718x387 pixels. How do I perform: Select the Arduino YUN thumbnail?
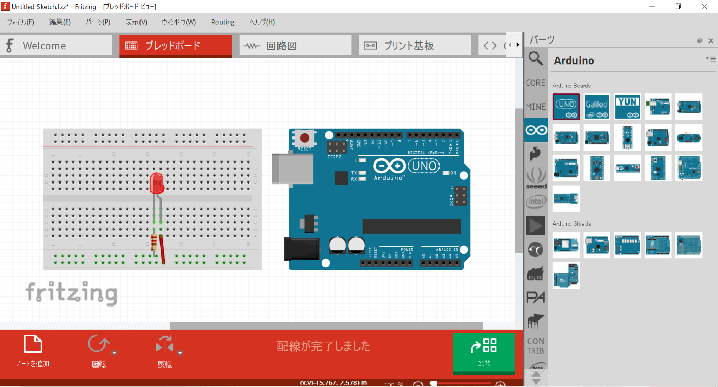628,107
